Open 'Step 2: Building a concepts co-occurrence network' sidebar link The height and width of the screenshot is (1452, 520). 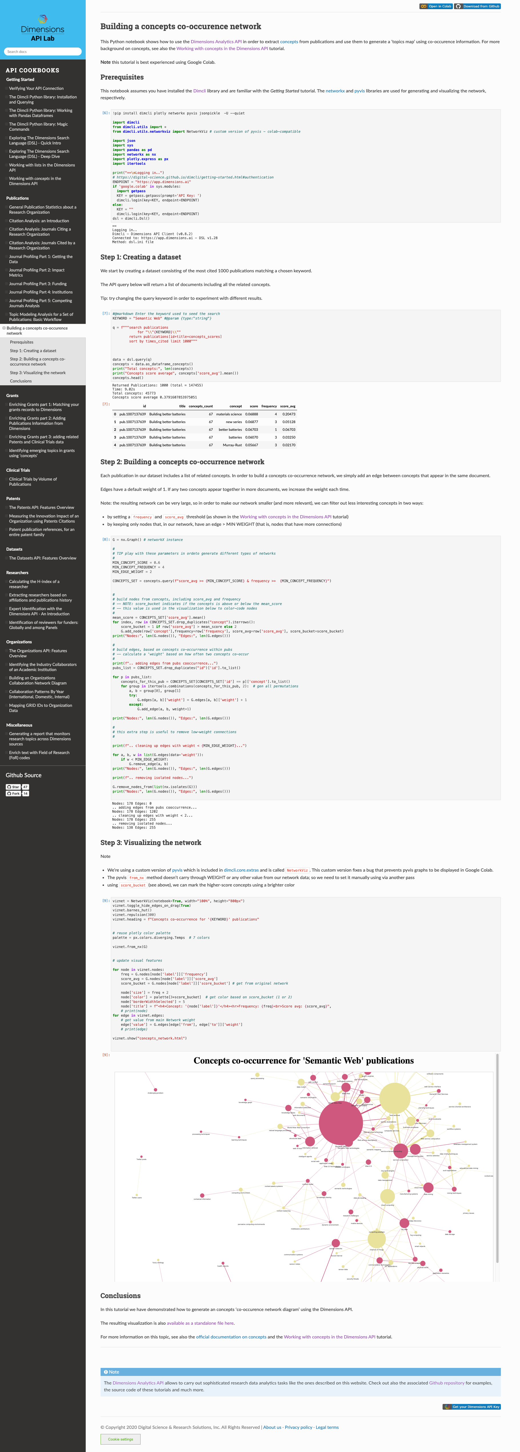point(37,361)
